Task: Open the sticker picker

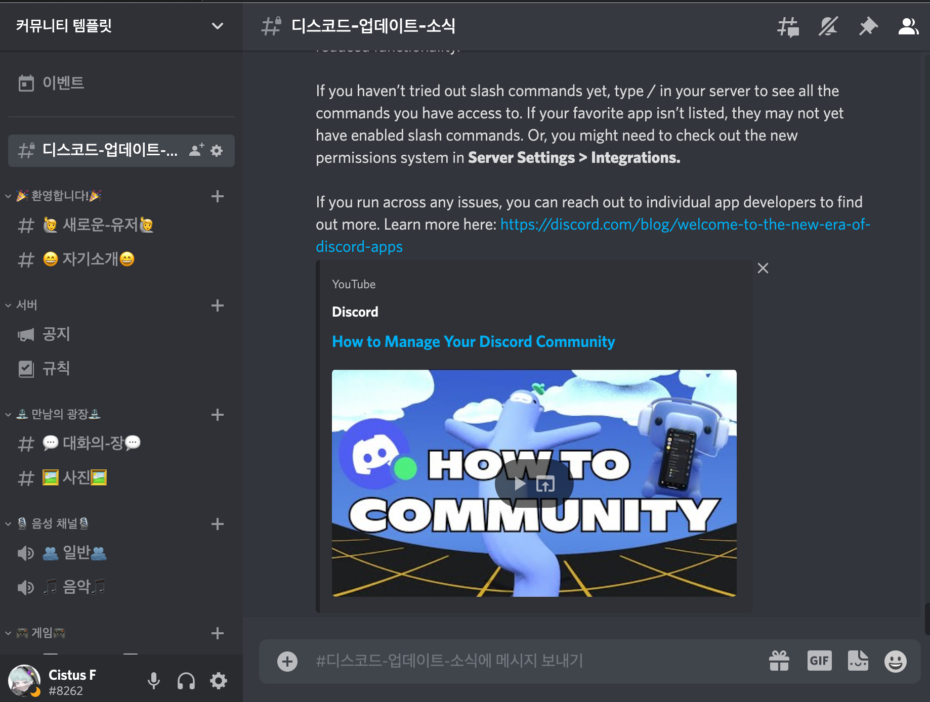Action: pyautogui.click(x=858, y=661)
